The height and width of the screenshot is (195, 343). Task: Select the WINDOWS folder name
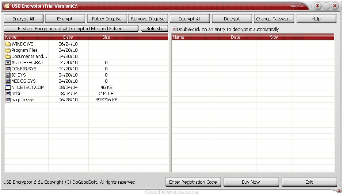click(23, 44)
